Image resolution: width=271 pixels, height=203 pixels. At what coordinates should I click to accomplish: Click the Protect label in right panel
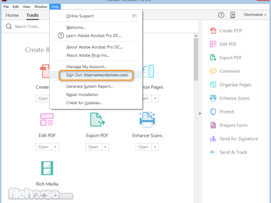pyautogui.click(x=227, y=112)
